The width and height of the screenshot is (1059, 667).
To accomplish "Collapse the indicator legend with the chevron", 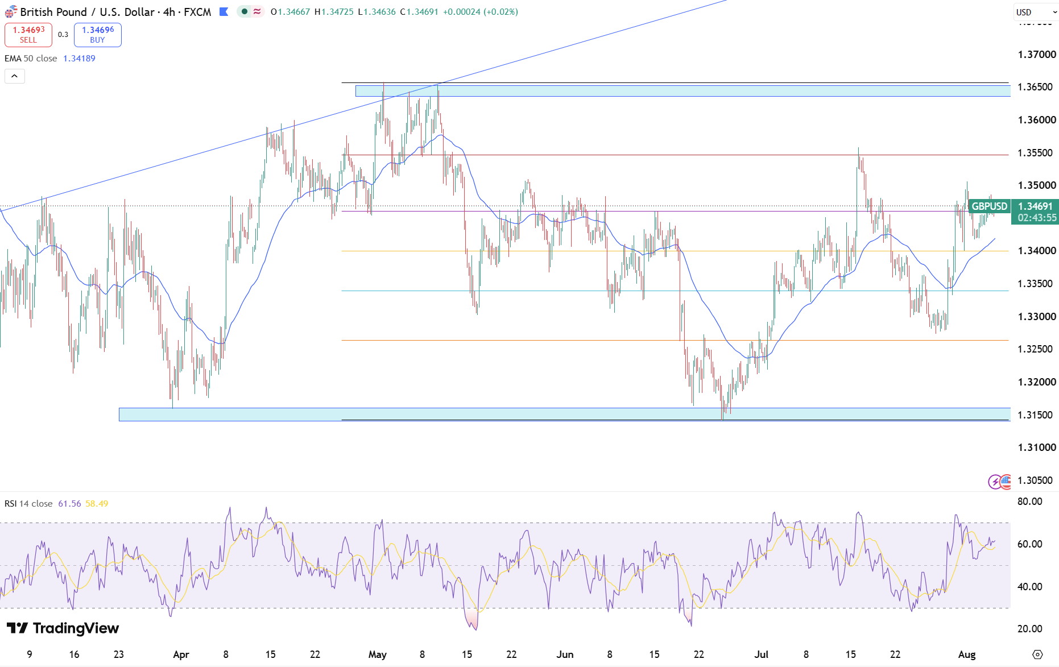I will coord(15,76).
